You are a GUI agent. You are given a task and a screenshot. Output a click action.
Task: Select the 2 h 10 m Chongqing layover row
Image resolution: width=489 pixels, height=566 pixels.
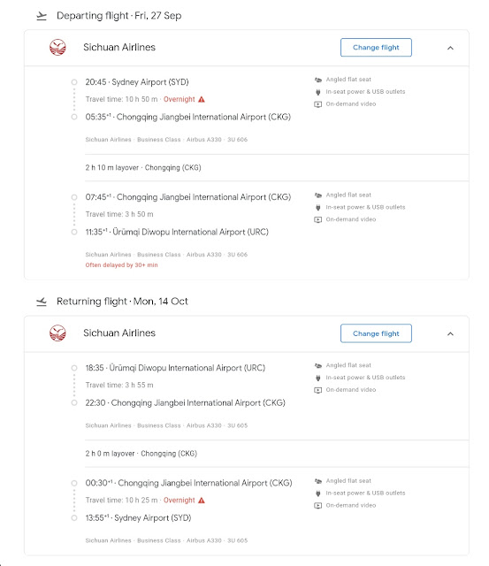click(x=277, y=167)
